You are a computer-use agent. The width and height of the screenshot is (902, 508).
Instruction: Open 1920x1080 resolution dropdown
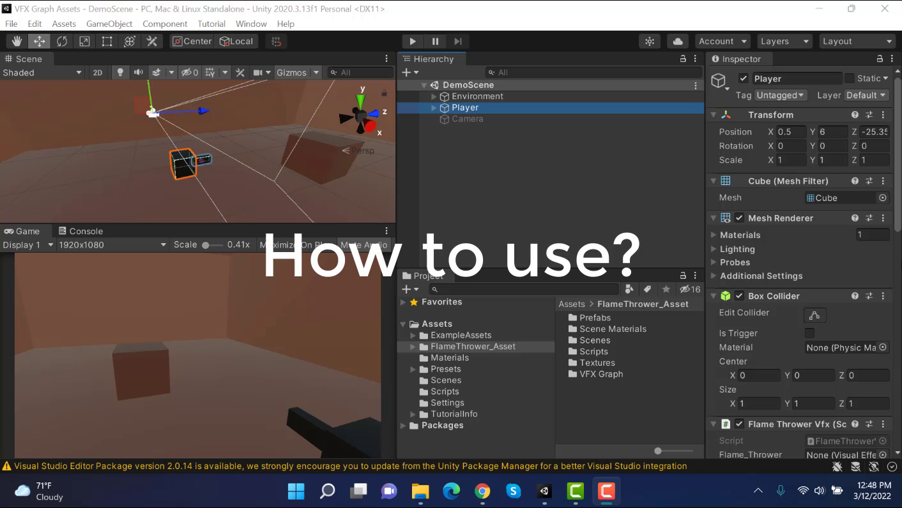(112, 245)
